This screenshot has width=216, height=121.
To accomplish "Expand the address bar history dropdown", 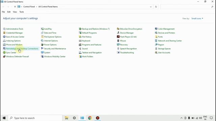I will coord(151,7).
